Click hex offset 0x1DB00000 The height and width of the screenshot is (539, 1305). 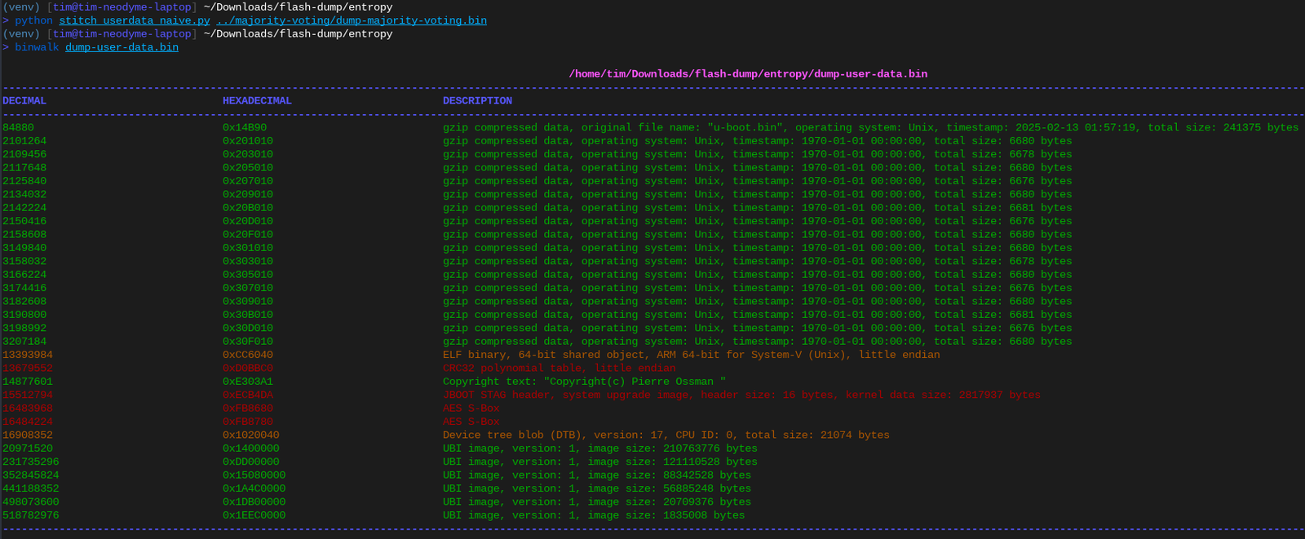point(254,501)
